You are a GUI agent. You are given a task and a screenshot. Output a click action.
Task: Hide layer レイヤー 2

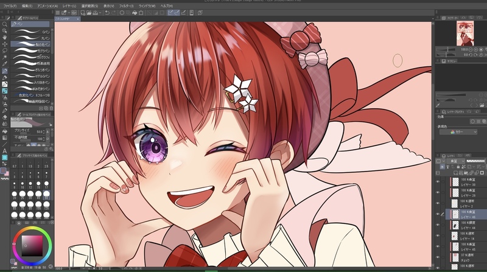click(x=438, y=203)
